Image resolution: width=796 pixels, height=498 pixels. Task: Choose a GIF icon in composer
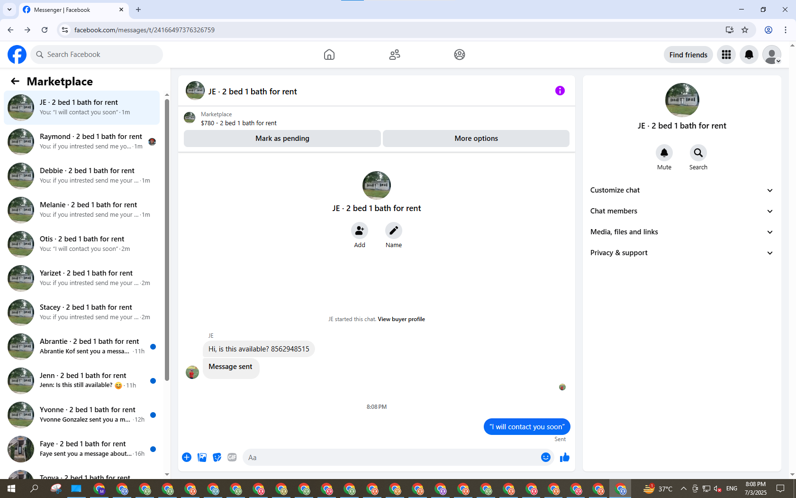[232, 457]
